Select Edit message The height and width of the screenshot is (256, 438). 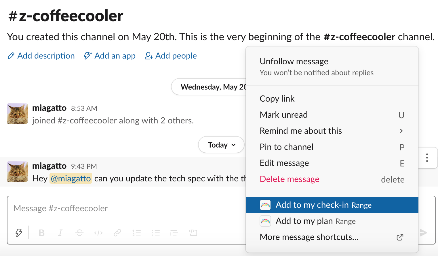pyautogui.click(x=332, y=163)
